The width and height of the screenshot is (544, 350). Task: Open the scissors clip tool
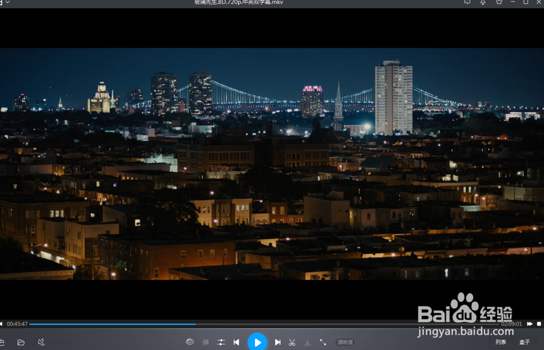click(x=292, y=342)
